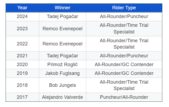The height and width of the screenshot is (107, 169).
Task: Select Puncheur/All-Rounder rider type cell
Action: click(124, 97)
